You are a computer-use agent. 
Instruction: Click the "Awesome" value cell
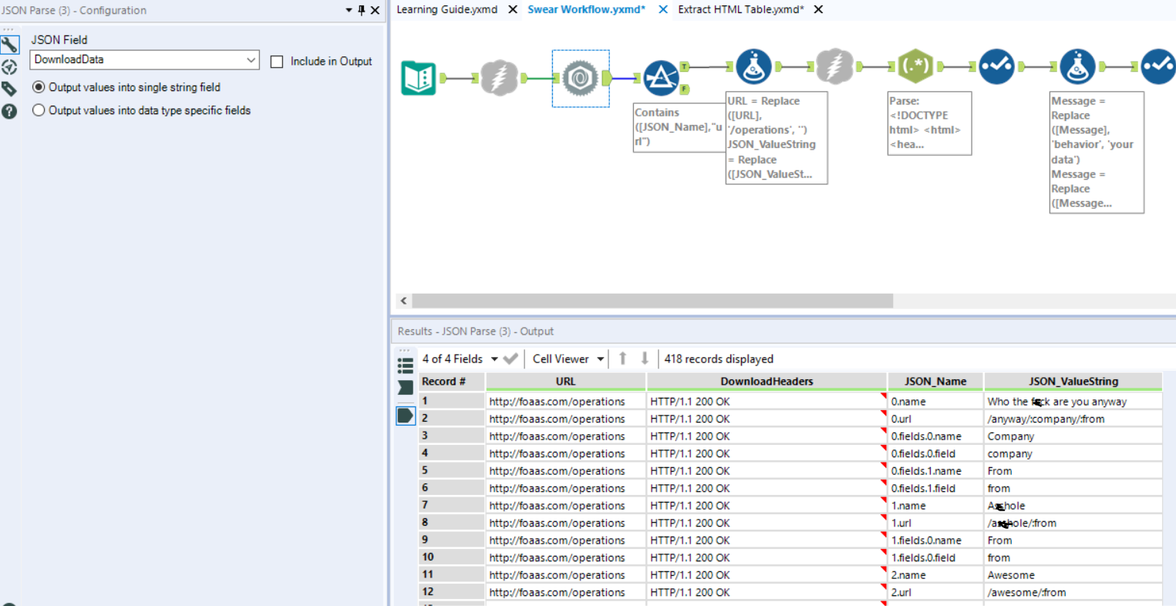click(x=1073, y=575)
